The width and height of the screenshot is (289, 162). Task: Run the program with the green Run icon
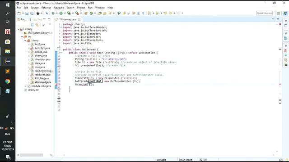coord(61,13)
